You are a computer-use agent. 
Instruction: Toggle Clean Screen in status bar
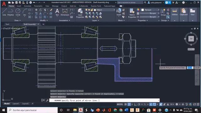click(x=194, y=104)
